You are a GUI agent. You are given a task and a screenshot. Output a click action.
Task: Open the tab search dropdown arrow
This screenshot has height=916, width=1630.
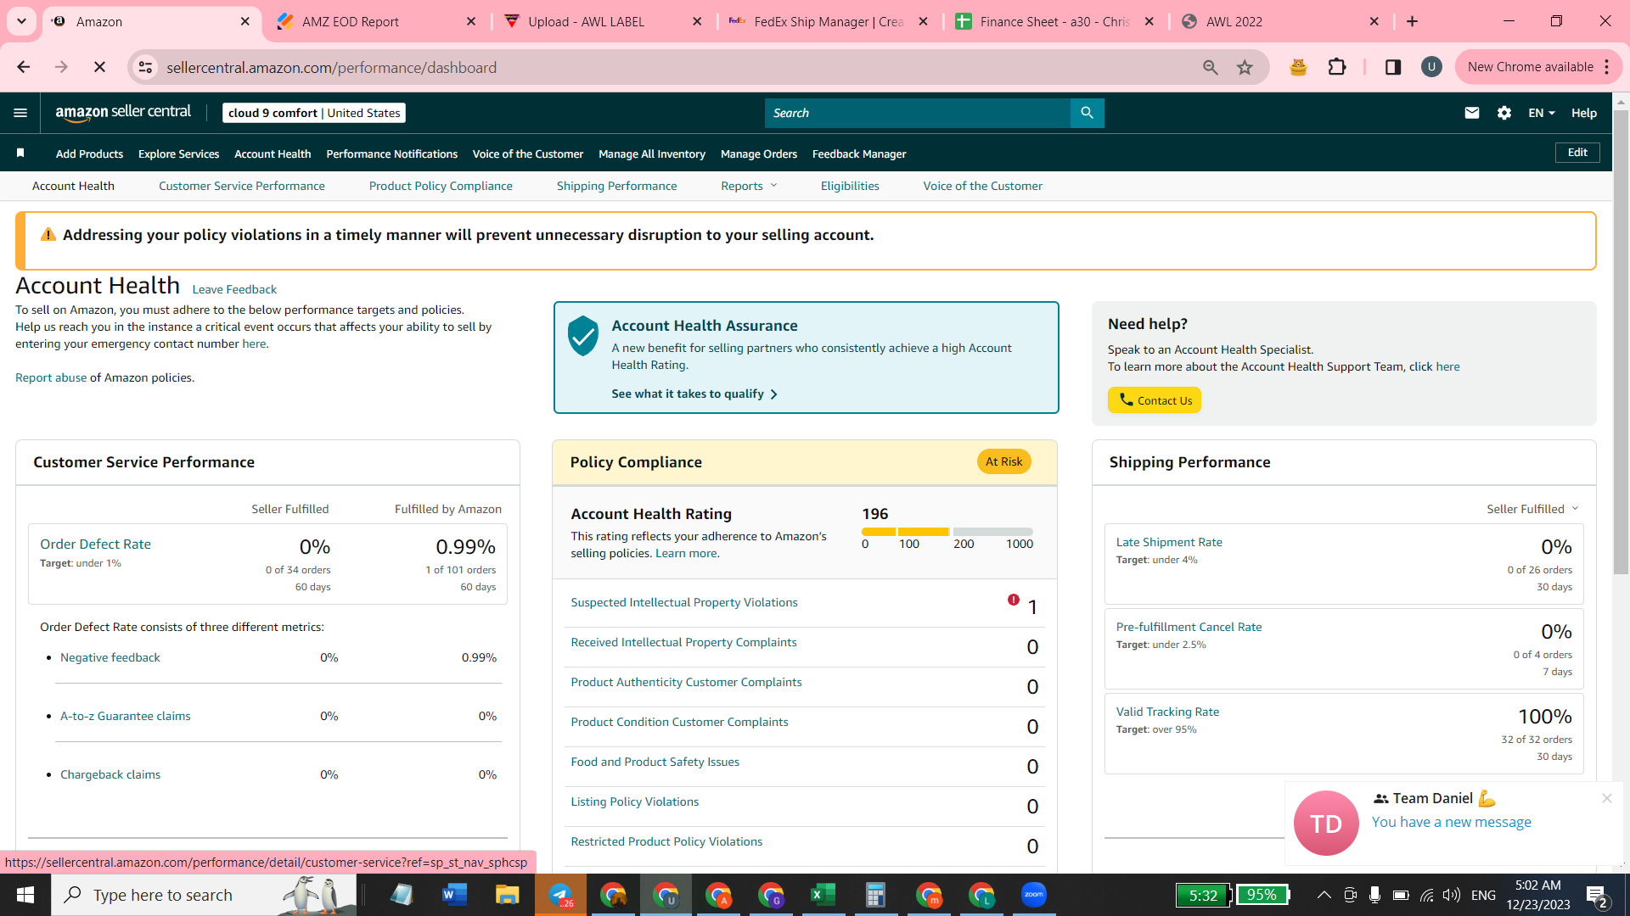21,21
